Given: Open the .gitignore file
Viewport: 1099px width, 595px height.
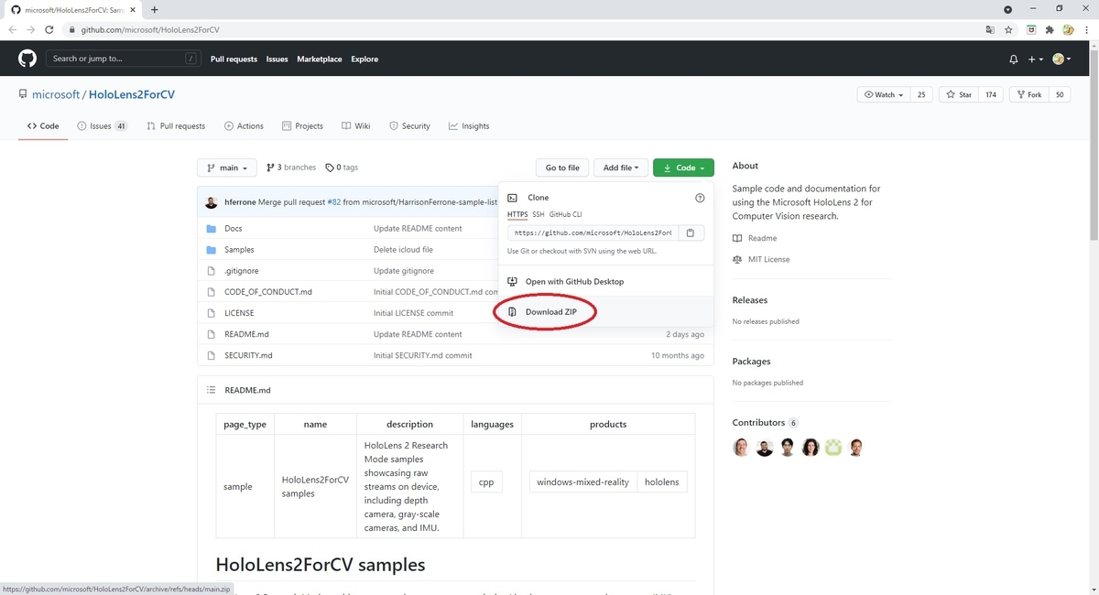Looking at the screenshot, I should pyautogui.click(x=240, y=271).
